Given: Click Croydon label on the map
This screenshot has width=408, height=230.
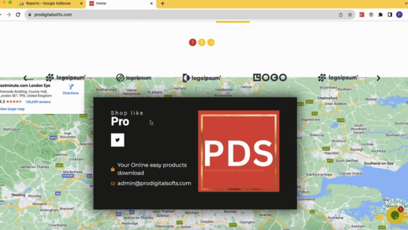Looking at the screenshot, I should click(207, 222).
